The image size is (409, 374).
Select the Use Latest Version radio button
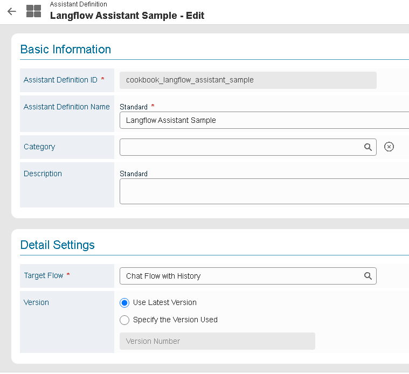pyautogui.click(x=124, y=303)
